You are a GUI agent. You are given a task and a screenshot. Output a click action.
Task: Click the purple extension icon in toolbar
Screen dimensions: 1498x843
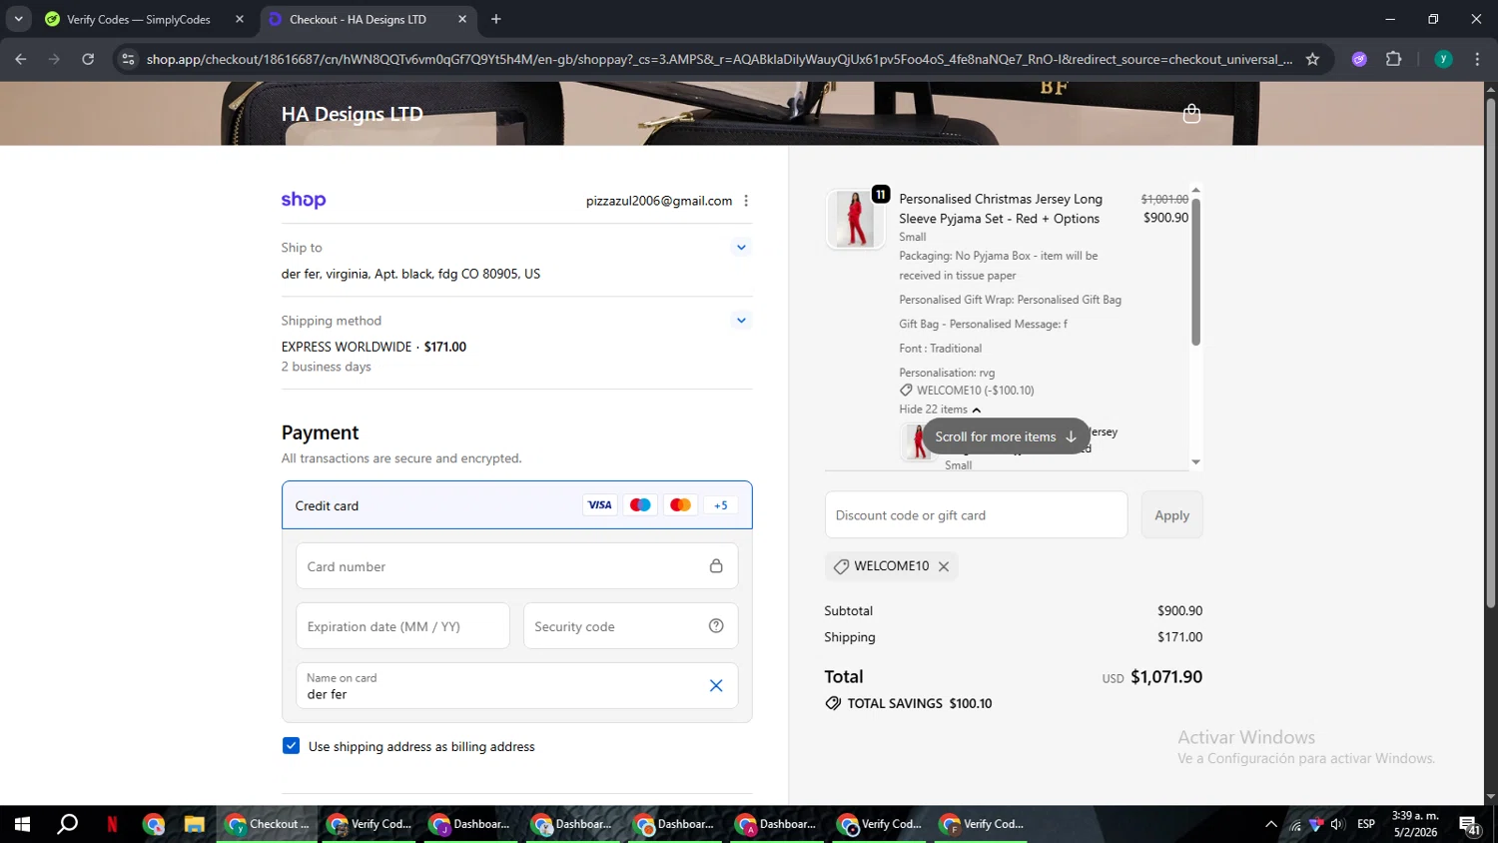(x=1359, y=59)
